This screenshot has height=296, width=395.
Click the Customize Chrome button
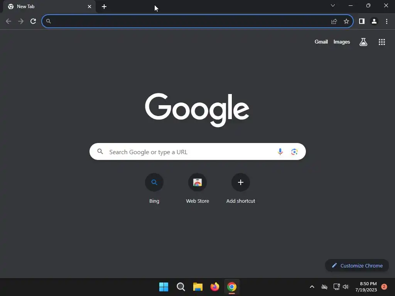pyautogui.click(x=357, y=266)
